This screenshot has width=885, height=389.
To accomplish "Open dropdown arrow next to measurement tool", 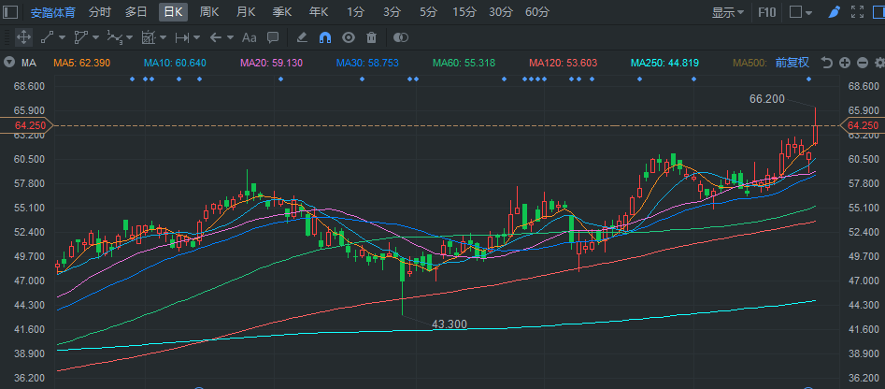I will pos(164,37).
